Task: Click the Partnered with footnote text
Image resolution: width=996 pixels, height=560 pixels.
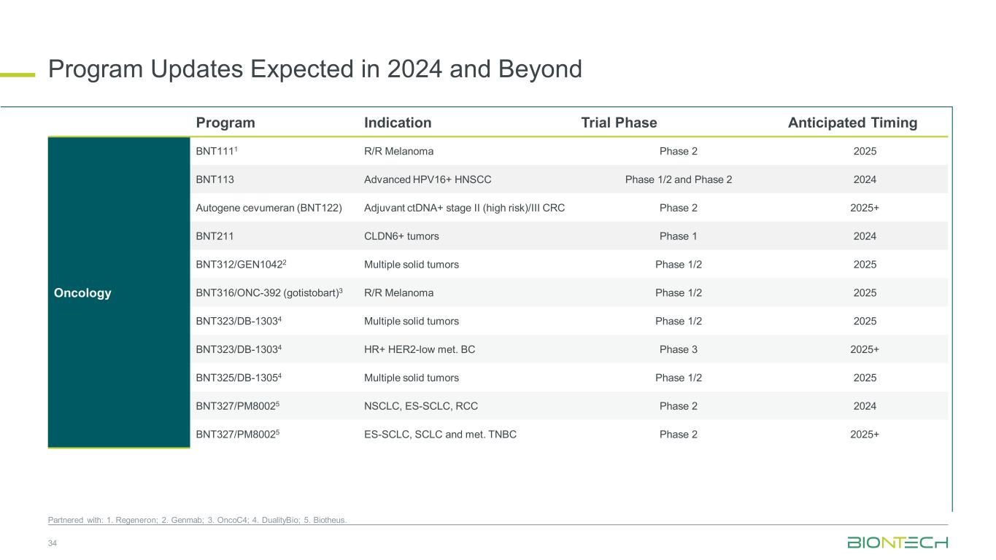Action: [x=197, y=520]
